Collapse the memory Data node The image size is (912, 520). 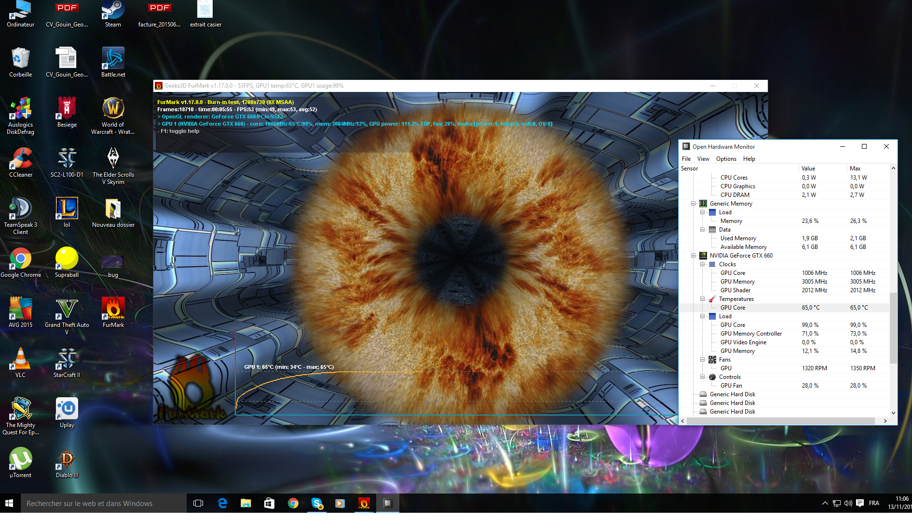pos(703,230)
